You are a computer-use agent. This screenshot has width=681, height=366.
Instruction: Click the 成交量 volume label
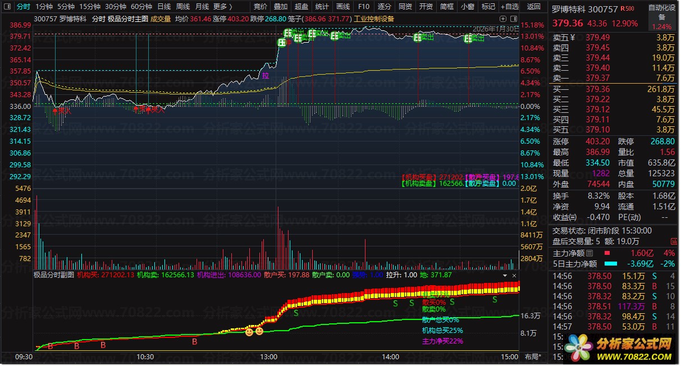[161, 19]
